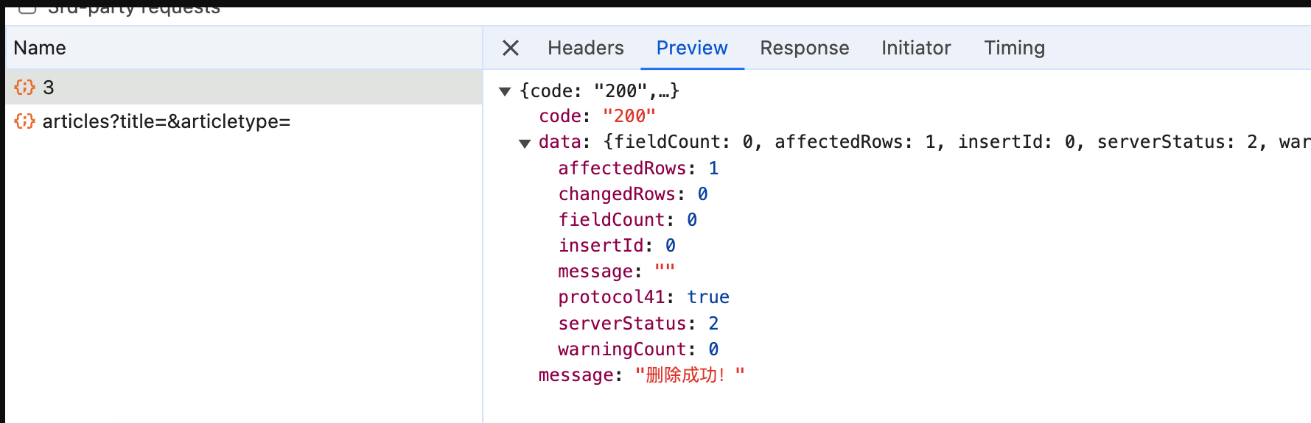Click the serverStatus property line
Image resolution: width=1311 pixels, height=423 pixels.
pyautogui.click(x=637, y=324)
